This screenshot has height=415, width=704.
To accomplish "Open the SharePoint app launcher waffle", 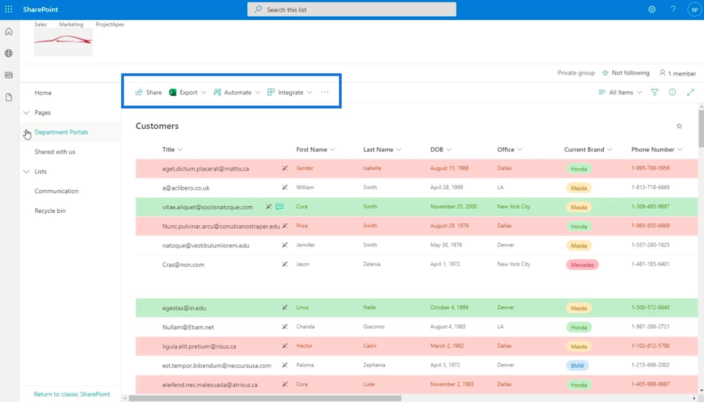I will point(8,9).
